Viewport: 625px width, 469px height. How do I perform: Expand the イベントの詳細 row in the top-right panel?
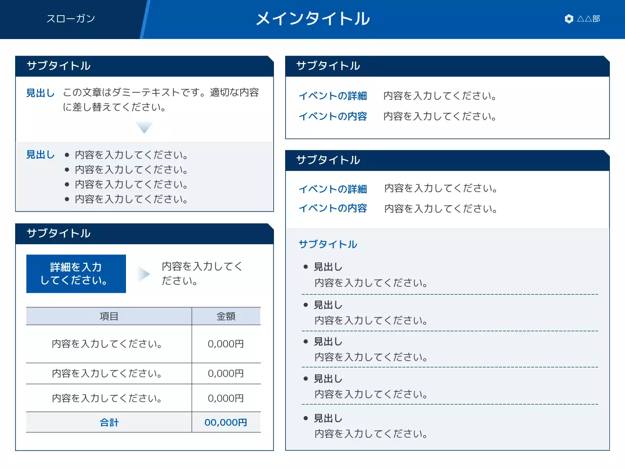[333, 96]
